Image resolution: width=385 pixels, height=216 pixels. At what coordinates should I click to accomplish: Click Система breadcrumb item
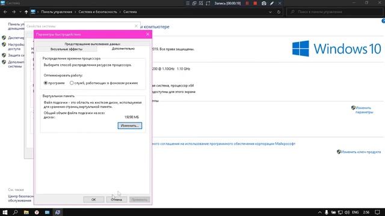130,12
